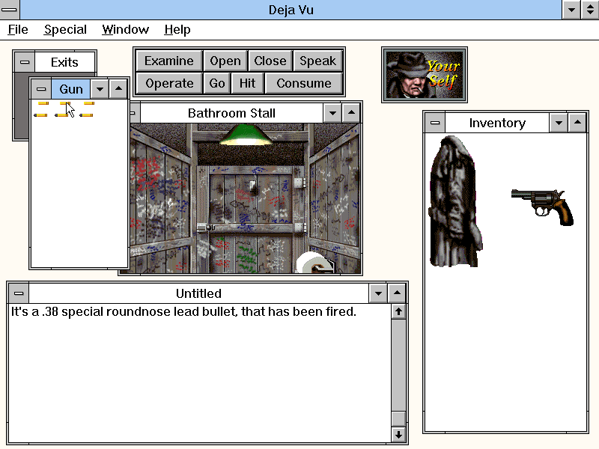Open the Help menu
The image size is (599, 449).
coord(177,29)
